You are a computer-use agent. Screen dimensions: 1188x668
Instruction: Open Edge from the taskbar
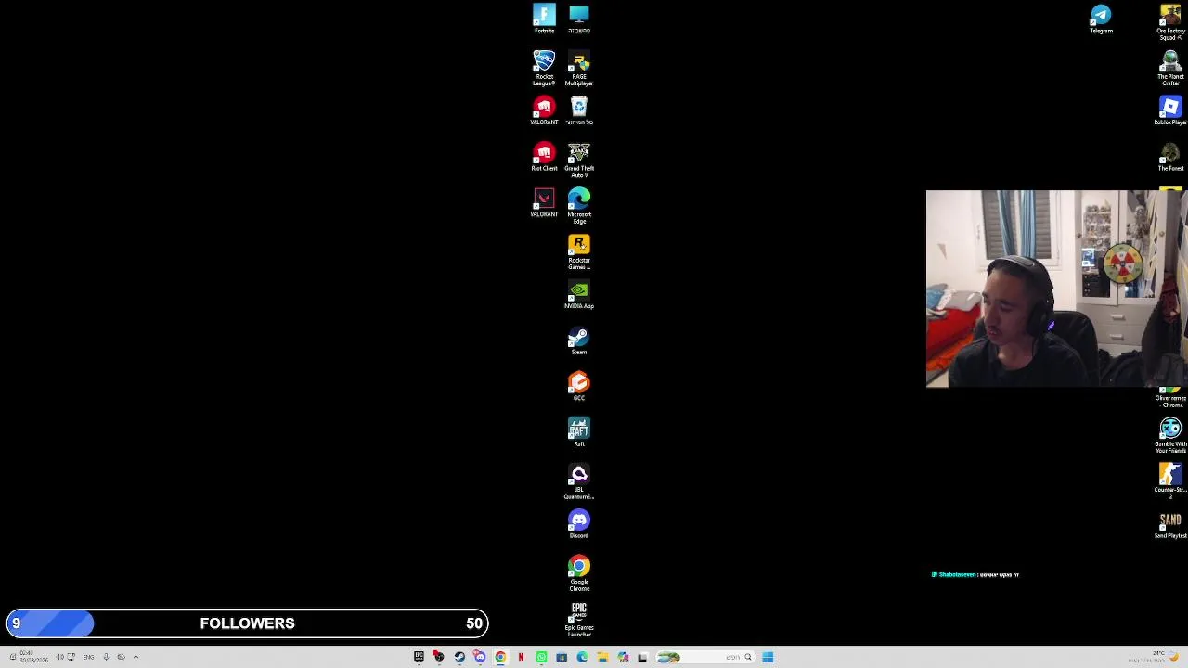(x=582, y=657)
